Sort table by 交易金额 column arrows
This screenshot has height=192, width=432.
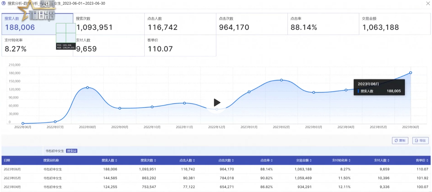pos(311,161)
